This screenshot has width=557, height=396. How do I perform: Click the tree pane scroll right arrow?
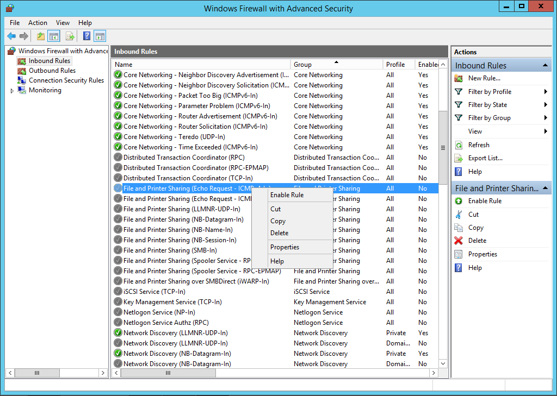(103, 373)
